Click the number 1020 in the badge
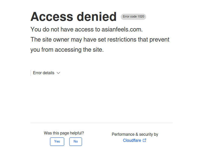 click(x=141, y=17)
